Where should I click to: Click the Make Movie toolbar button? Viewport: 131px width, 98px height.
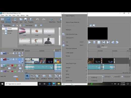(x=52, y=20)
